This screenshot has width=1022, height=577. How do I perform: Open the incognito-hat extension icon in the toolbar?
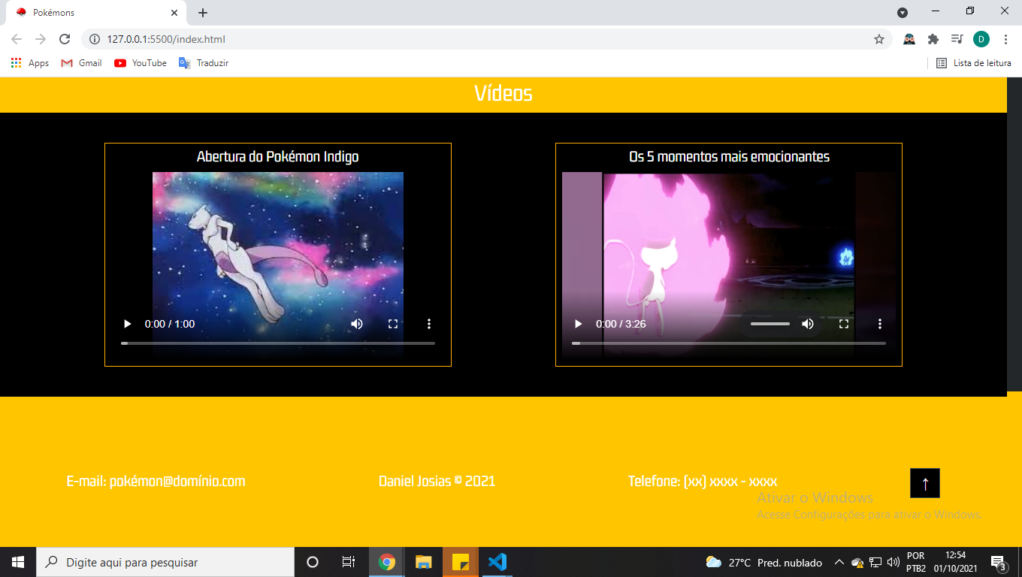coord(909,39)
